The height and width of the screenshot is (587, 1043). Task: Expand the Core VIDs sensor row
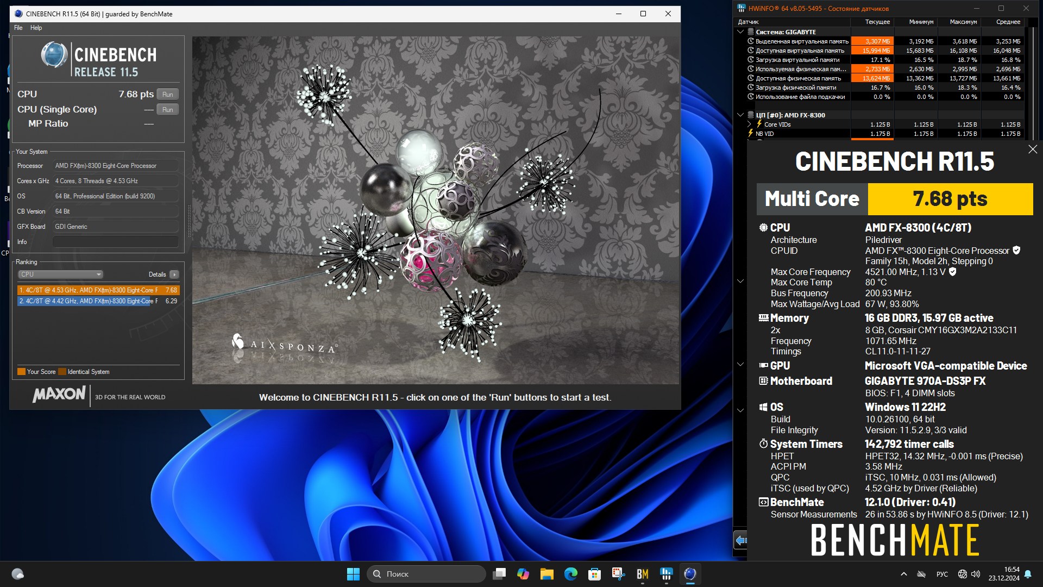pyautogui.click(x=749, y=124)
